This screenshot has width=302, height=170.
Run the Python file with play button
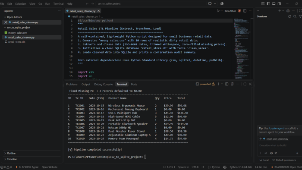(x=218, y=11)
